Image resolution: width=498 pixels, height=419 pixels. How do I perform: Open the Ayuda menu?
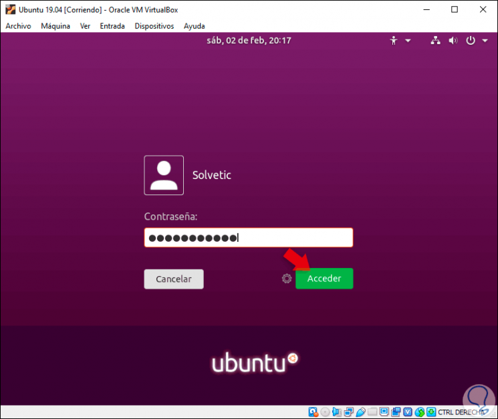195,26
